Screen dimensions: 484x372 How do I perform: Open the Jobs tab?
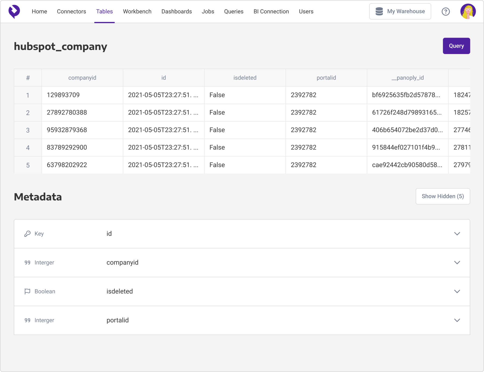click(x=208, y=12)
